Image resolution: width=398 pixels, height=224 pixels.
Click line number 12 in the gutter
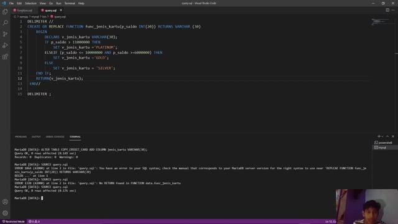tap(20, 78)
